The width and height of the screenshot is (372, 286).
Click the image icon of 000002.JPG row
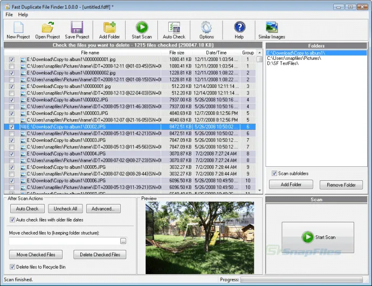coord(23,100)
